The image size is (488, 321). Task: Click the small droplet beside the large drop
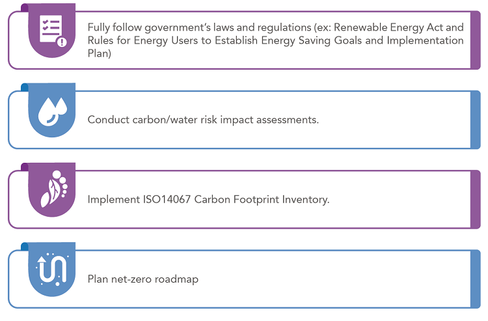(x=61, y=106)
